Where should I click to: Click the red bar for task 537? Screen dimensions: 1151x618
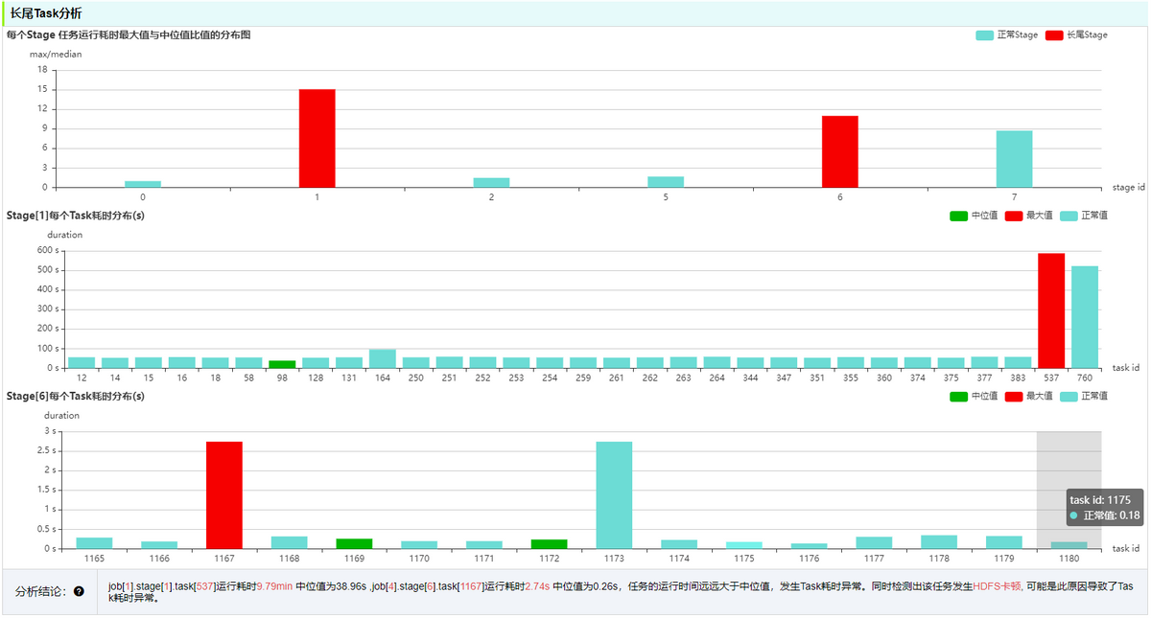click(1051, 310)
